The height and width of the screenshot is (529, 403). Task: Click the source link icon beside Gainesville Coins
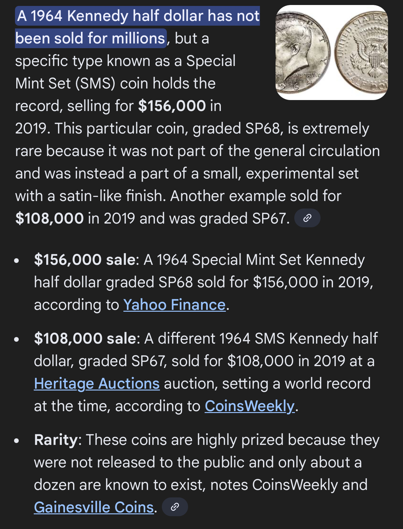point(175,507)
